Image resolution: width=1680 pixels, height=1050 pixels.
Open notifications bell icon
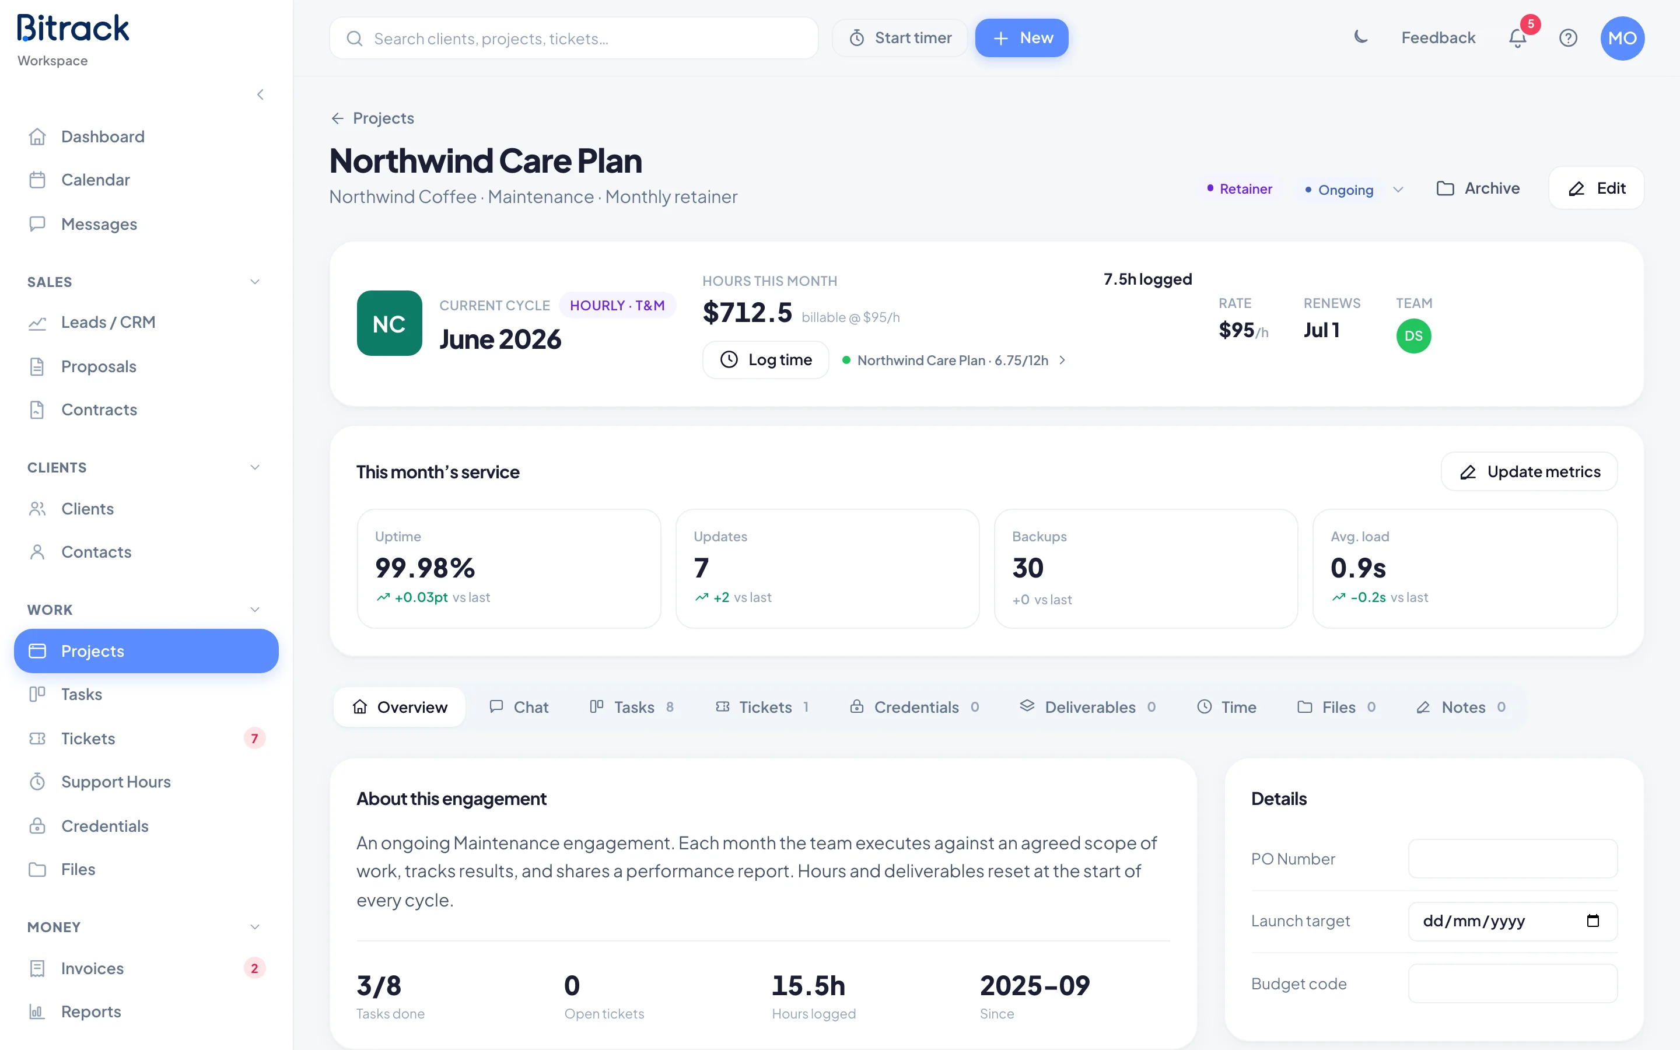pos(1518,38)
